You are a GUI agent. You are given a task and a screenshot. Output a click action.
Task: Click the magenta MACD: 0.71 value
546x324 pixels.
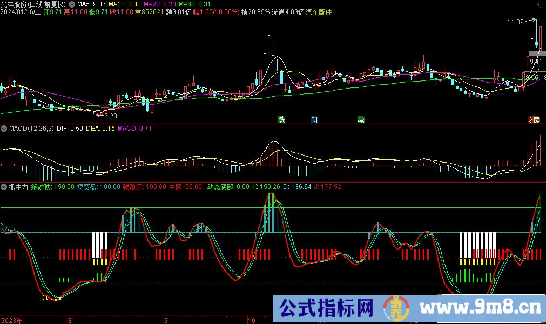pos(135,129)
